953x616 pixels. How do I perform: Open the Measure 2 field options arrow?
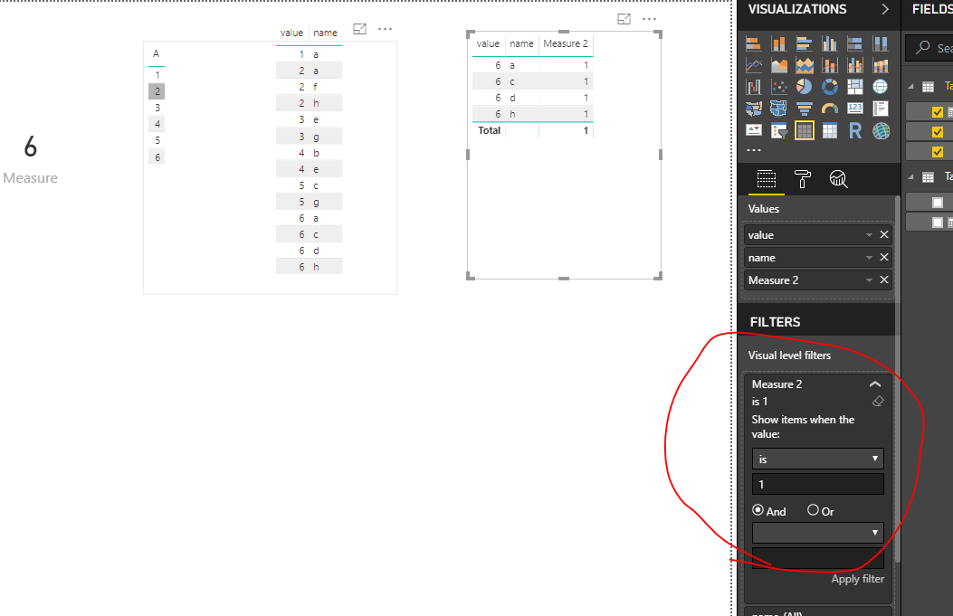tap(869, 280)
